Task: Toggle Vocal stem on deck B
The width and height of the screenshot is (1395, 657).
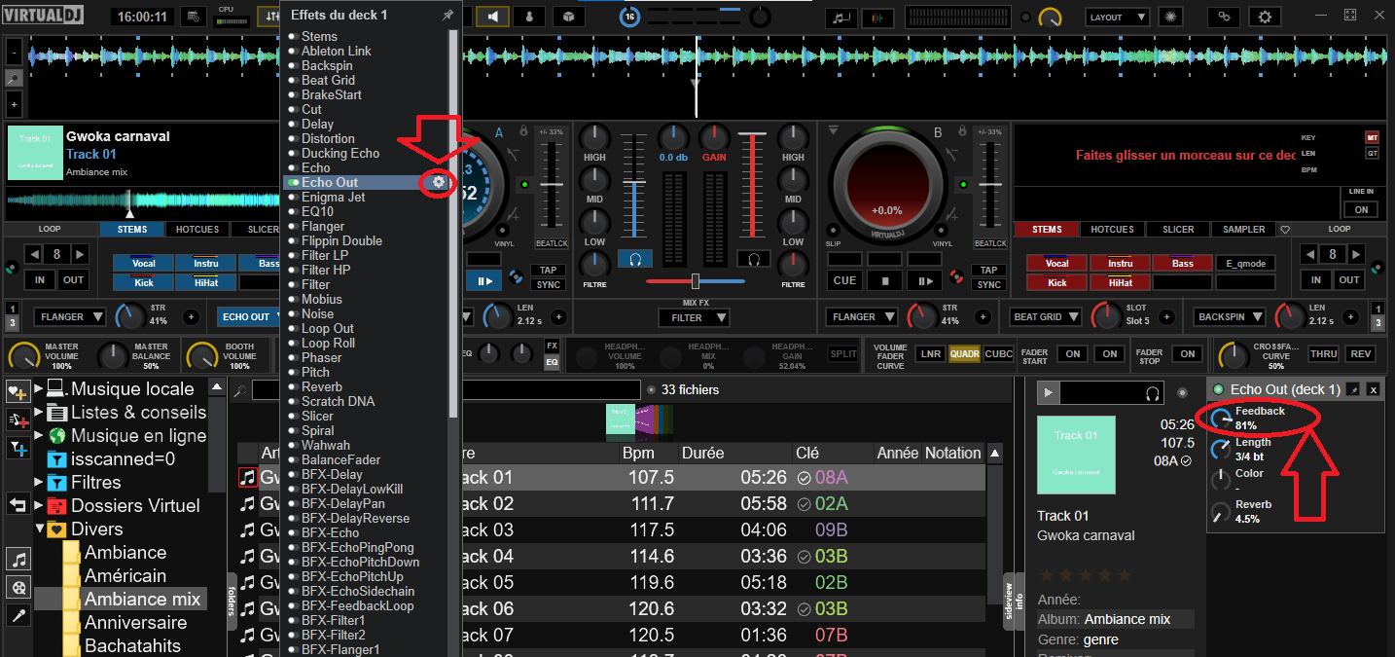Action: point(1057,263)
